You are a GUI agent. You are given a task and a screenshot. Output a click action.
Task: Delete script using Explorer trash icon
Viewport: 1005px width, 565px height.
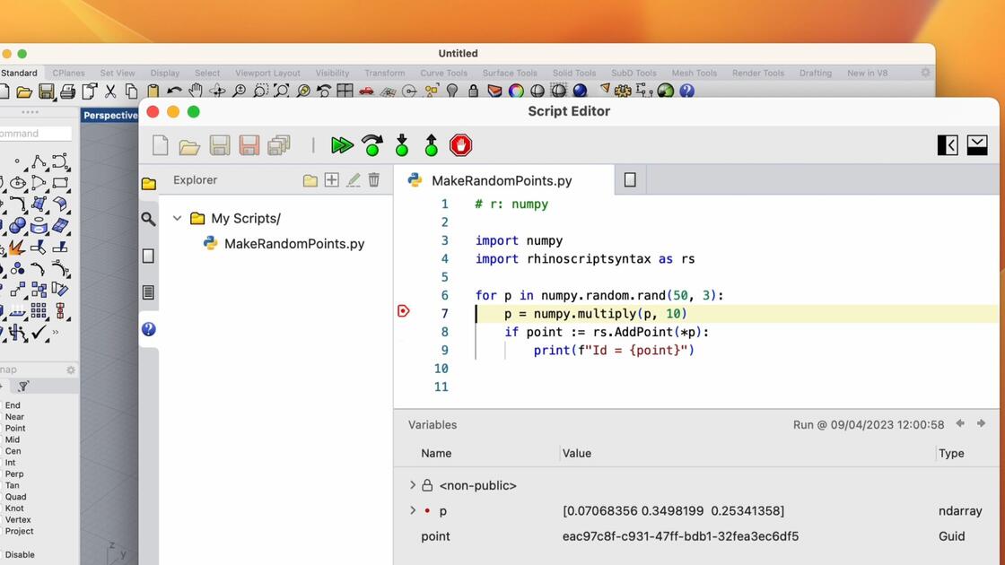point(374,180)
